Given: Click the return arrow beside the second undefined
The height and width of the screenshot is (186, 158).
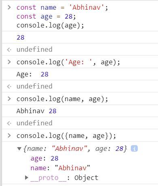Looking at the screenshot, I should coord(9,87).
